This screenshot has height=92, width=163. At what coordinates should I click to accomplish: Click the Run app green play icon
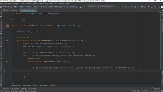click(116, 7)
